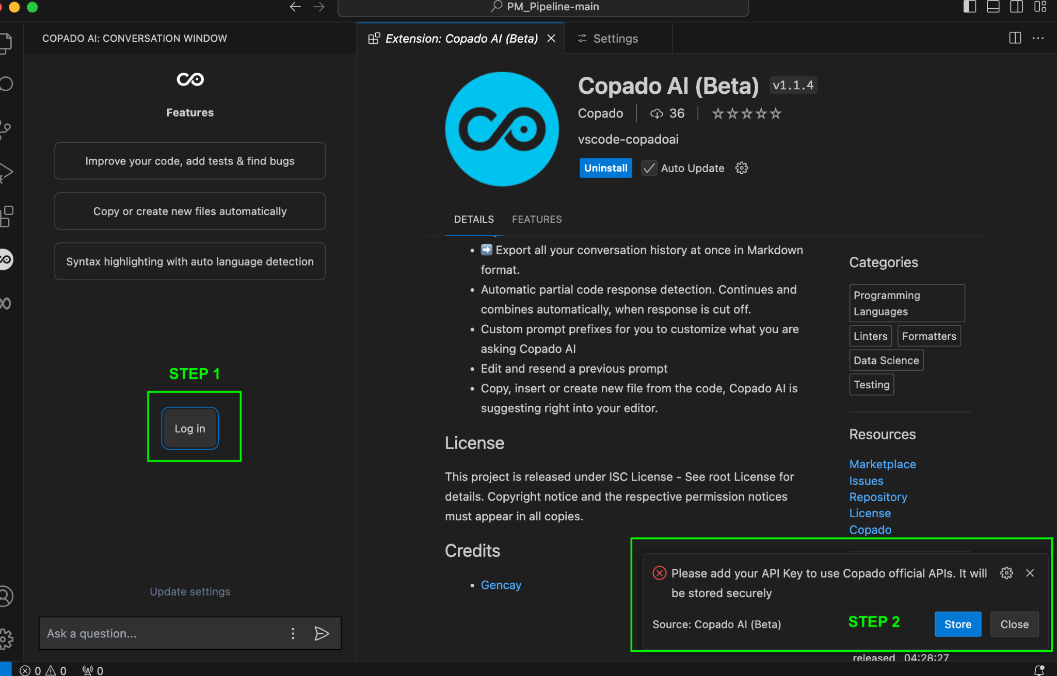Open editor more actions ellipsis

click(1038, 38)
